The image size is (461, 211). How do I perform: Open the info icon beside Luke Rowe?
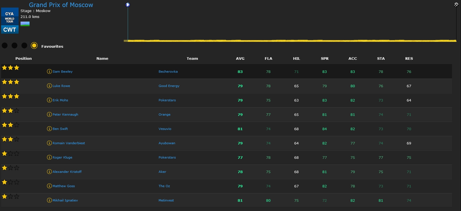49,86
